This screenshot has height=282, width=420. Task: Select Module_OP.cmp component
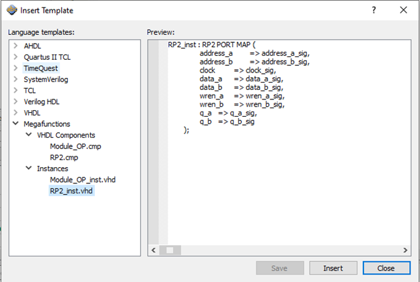[75, 146]
